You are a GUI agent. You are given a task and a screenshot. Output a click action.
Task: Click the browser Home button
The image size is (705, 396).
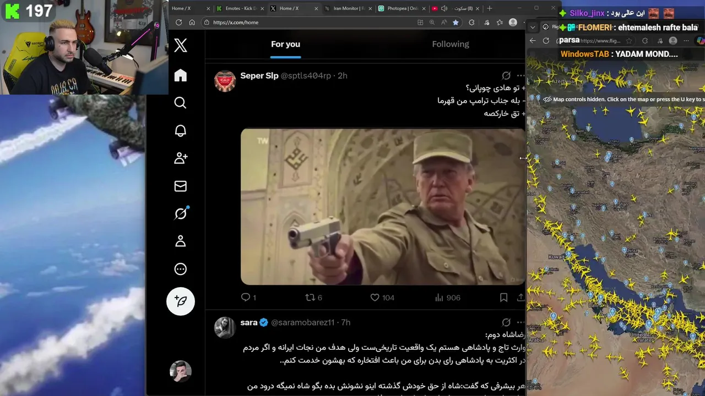[x=192, y=23]
